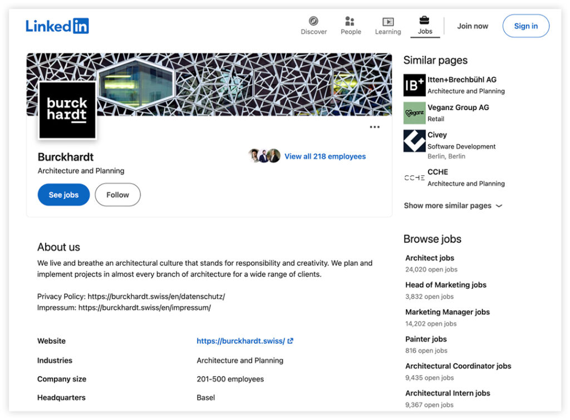
Task: Open the People icon in navigation
Action: coord(350,22)
